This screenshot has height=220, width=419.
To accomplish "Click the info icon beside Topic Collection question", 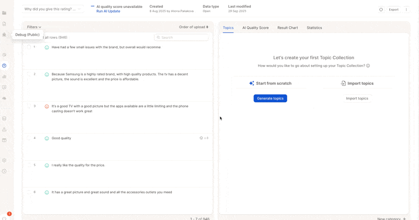I will (x=368, y=66).
